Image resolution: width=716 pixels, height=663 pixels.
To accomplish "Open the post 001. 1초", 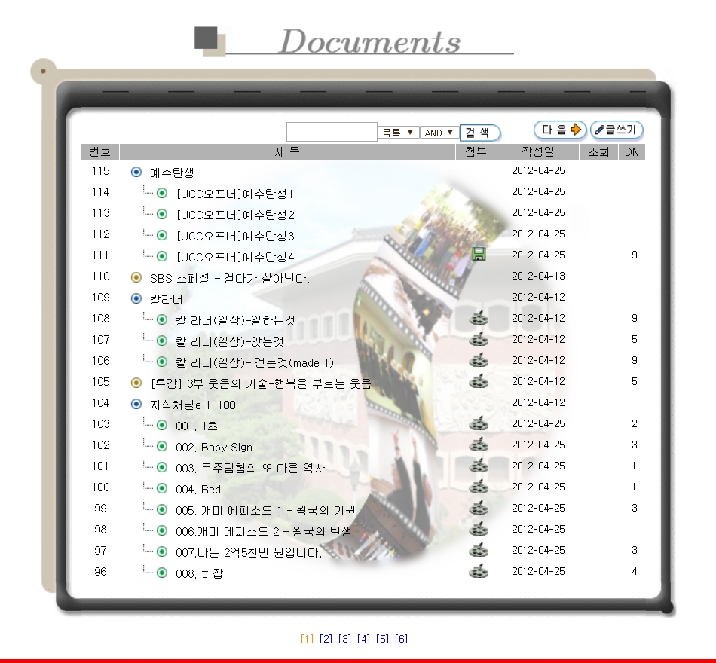I will [x=197, y=426].
